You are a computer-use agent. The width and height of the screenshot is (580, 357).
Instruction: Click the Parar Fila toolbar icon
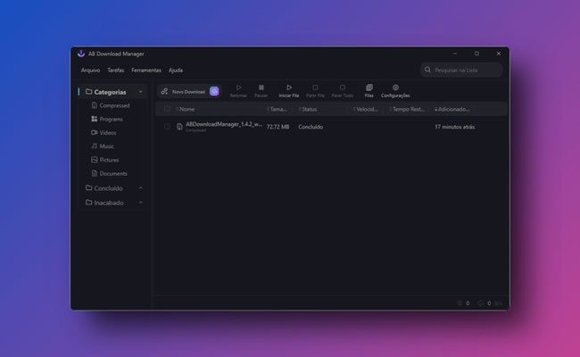(x=315, y=87)
